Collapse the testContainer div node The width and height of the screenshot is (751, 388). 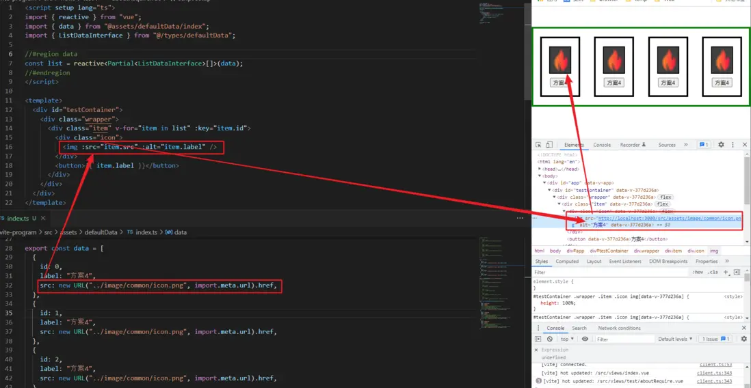pos(549,190)
